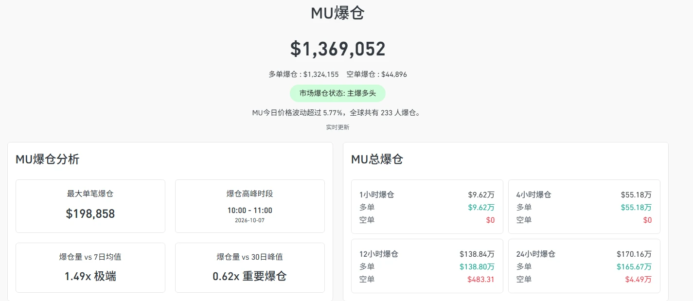Click the "最大单笔爆仓" card label
This screenshot has width=693, height=301.
point(90,194)
